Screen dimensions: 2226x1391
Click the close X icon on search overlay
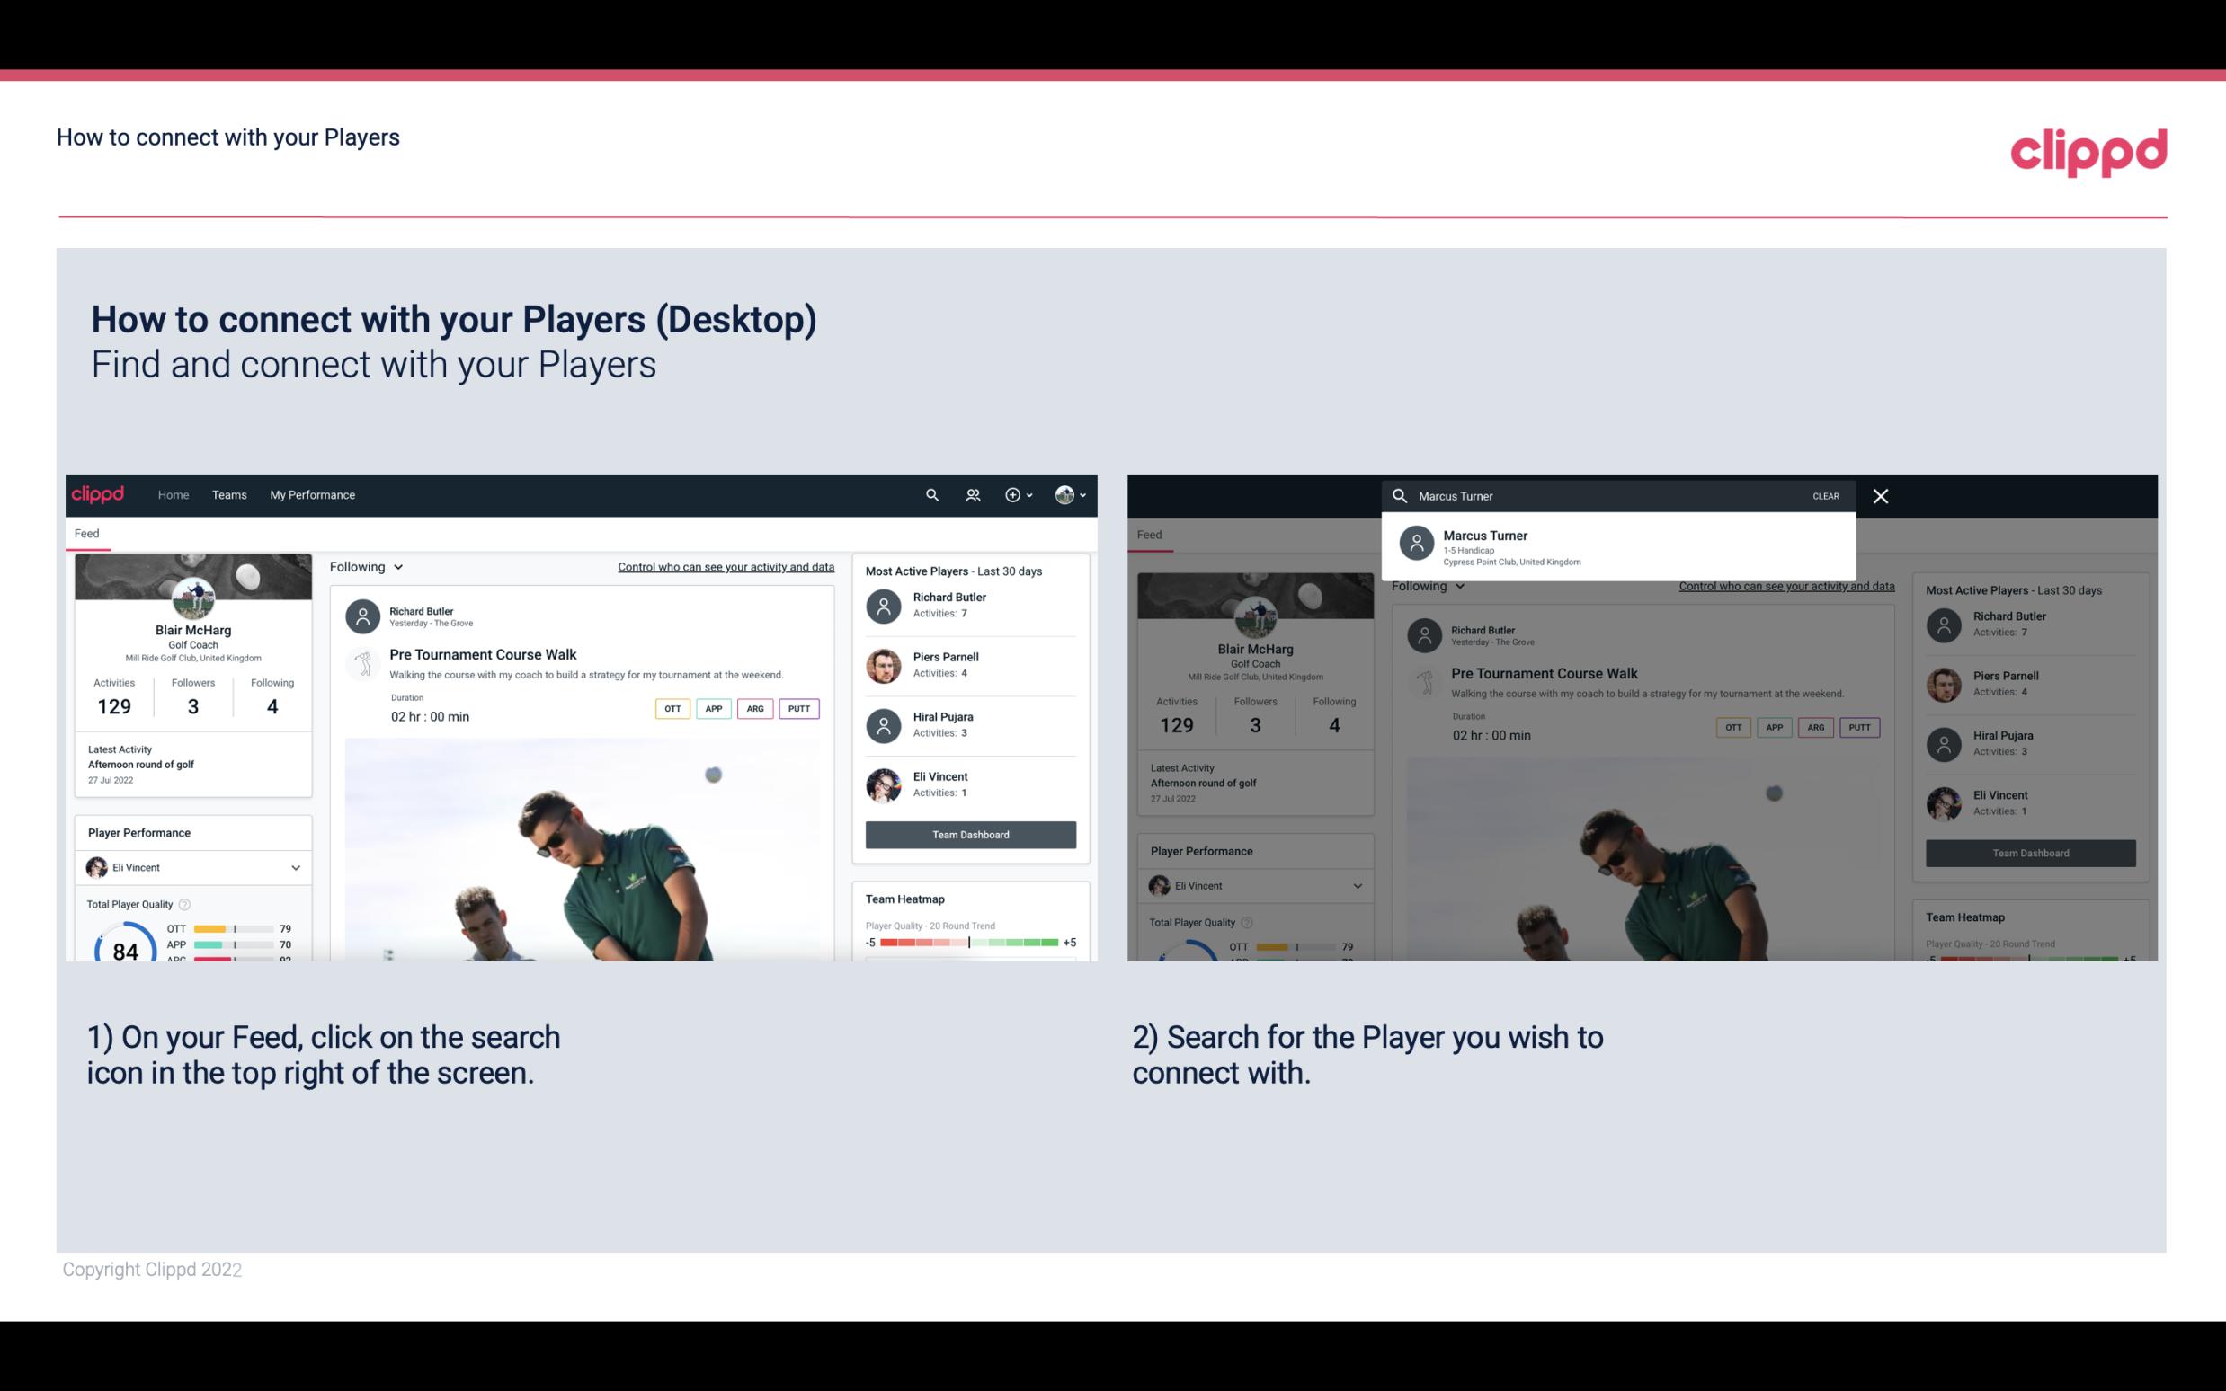pos(1882,495)
